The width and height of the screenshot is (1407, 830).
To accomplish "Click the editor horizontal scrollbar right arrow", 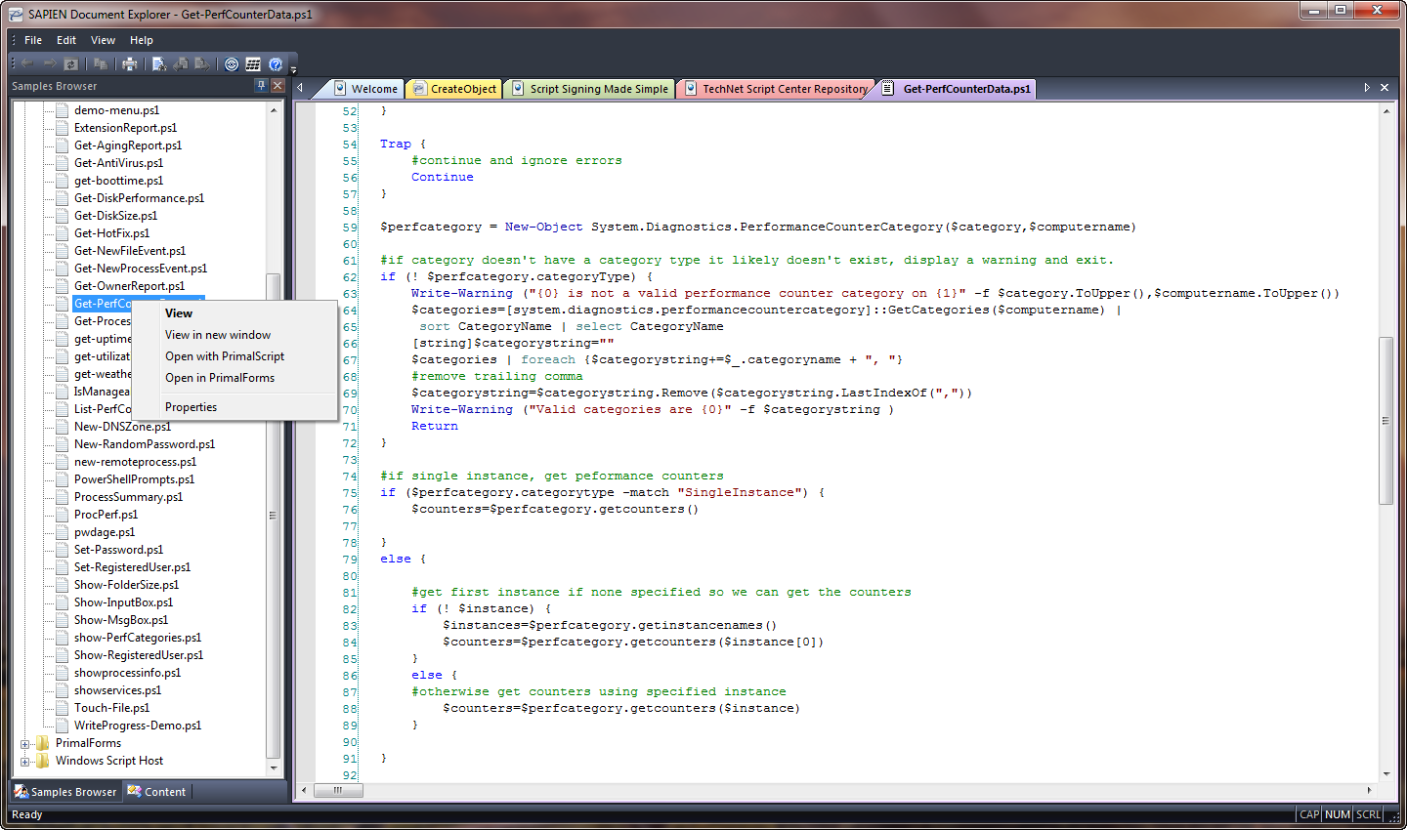I will pos(1368,790).
